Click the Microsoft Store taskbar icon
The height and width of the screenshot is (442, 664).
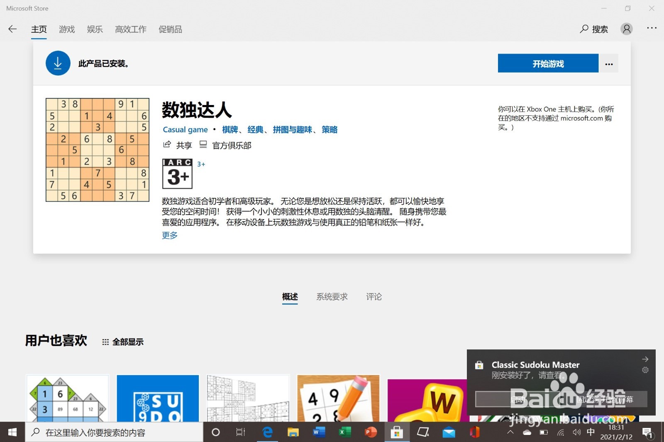[396, 432]
